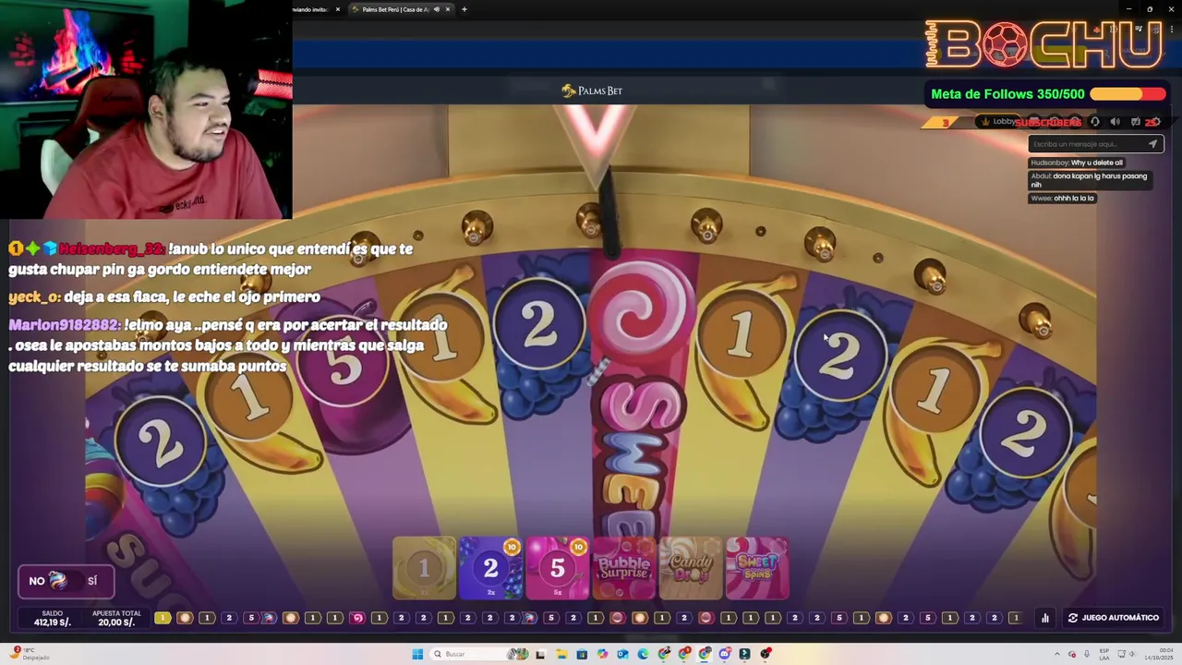Open the Windows Start menu
Image resolution: width=1182 pixels, height=665 pixels.
pyautogui.click(x=417, y=654)
